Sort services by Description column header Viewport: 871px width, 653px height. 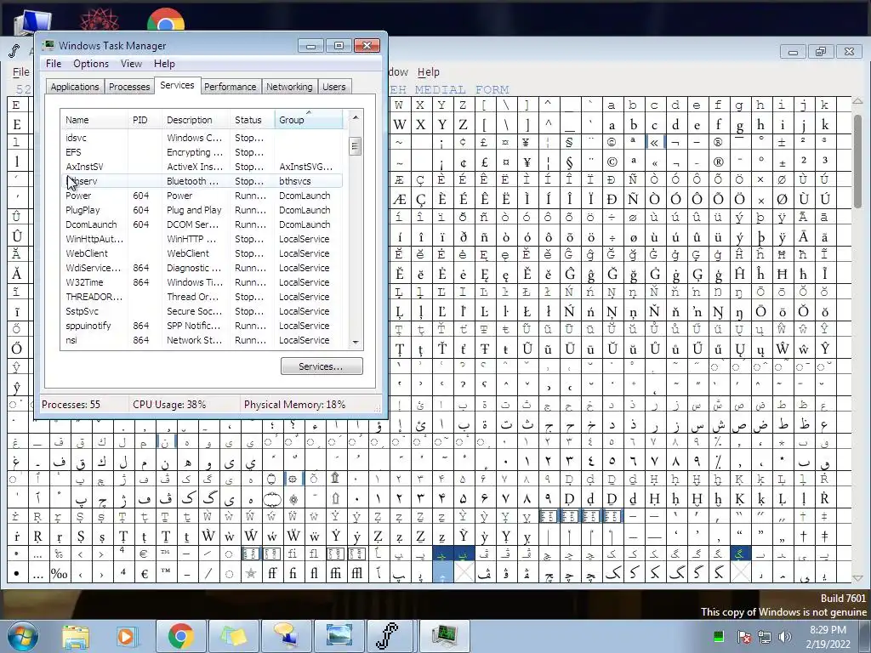(x=196, y=120)
